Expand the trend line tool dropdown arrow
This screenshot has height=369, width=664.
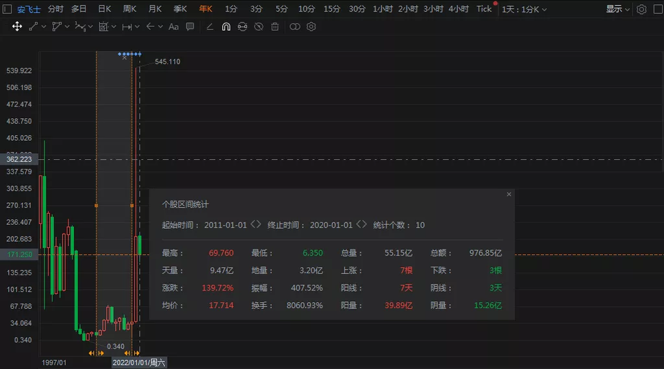[x=44, y=27]
